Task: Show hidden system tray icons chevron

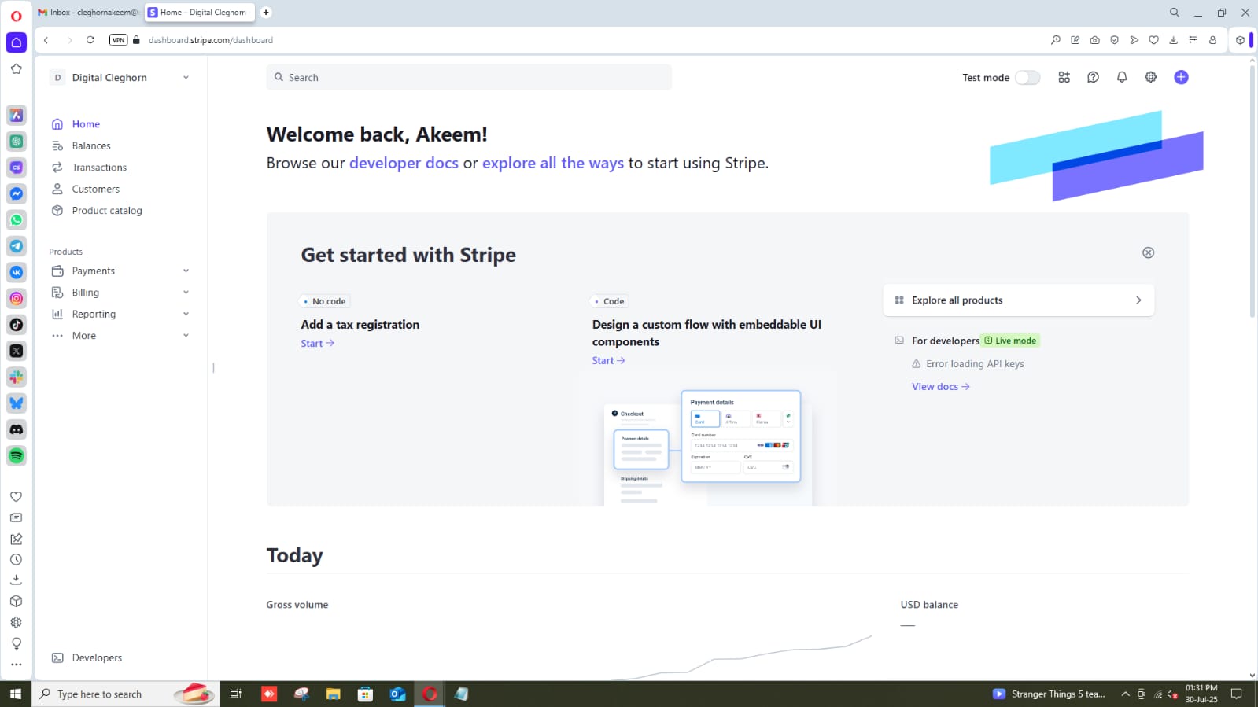Action: (x=1125, y=694)
